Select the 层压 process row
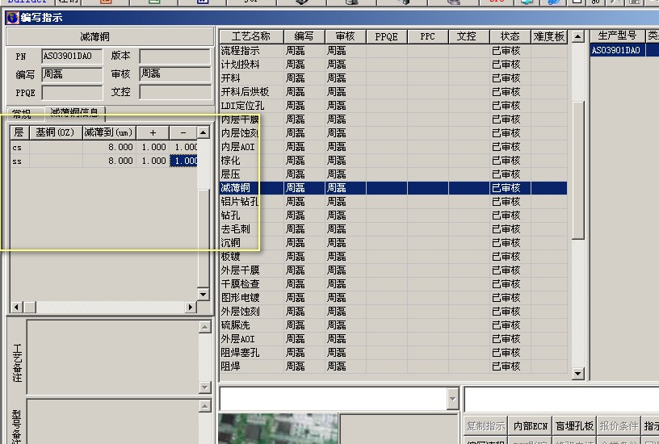The width and height of the screenshot is (659, 444). [x=393, y=174]
